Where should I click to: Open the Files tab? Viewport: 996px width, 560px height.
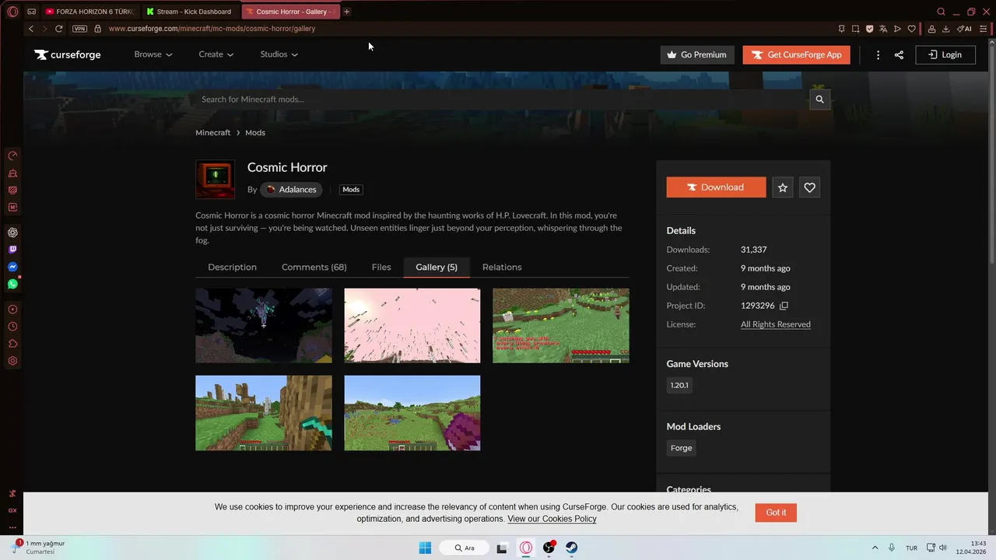point(381,267)
